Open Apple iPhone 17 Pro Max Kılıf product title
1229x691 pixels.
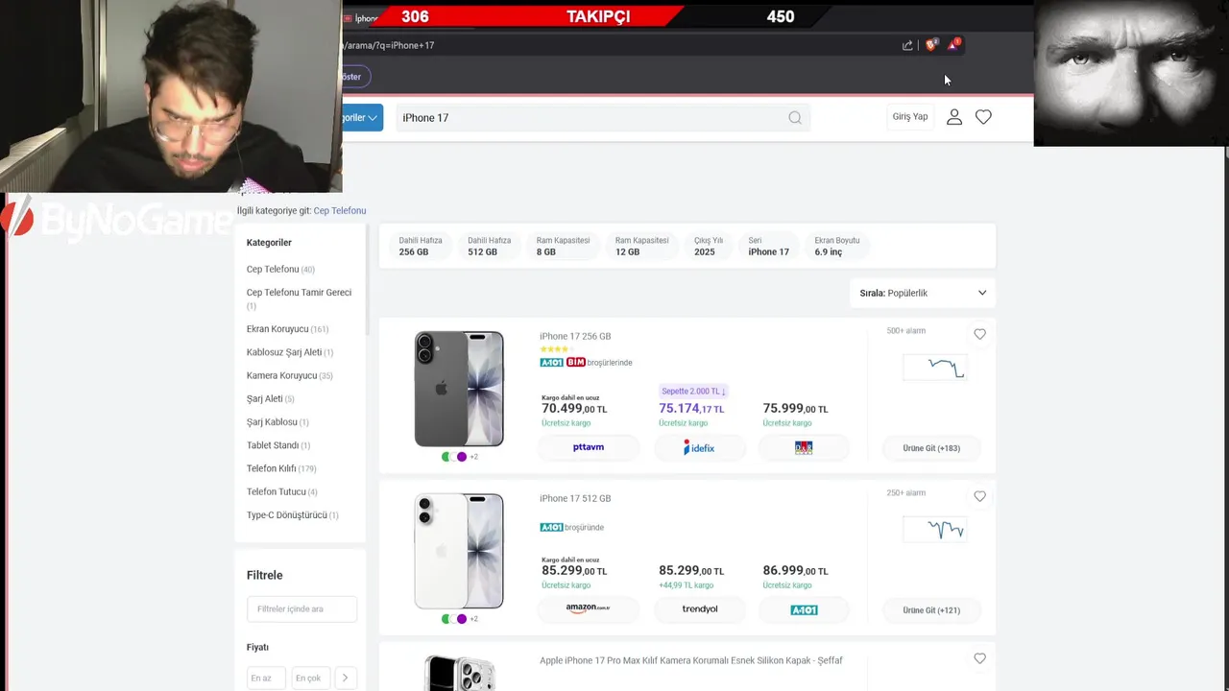click(691, 661)
